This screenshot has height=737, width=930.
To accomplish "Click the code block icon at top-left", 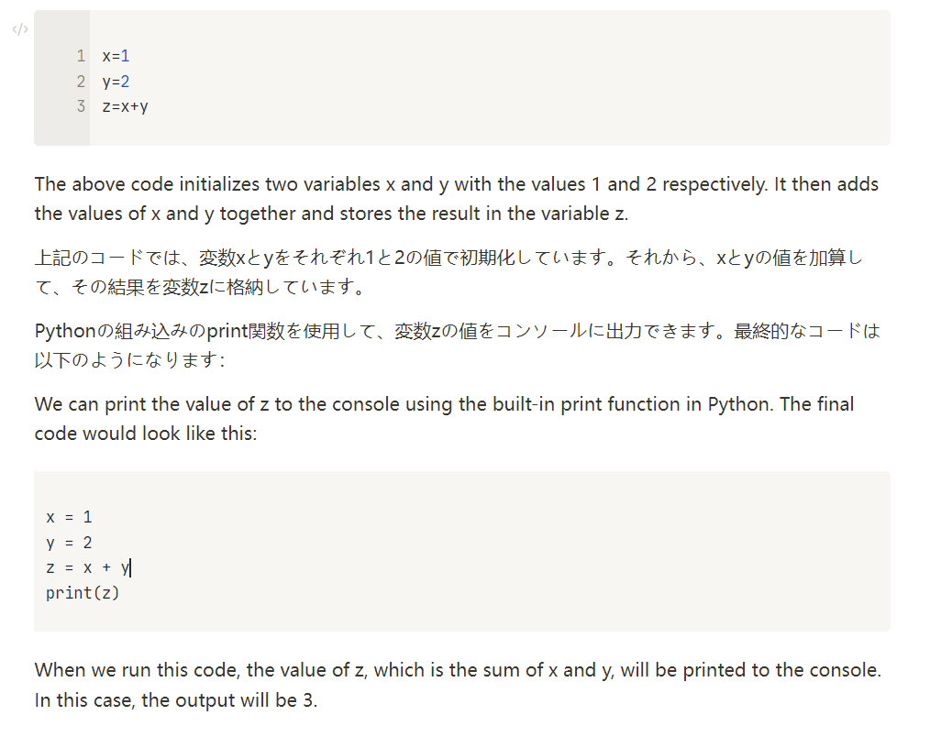I will 20,30.
